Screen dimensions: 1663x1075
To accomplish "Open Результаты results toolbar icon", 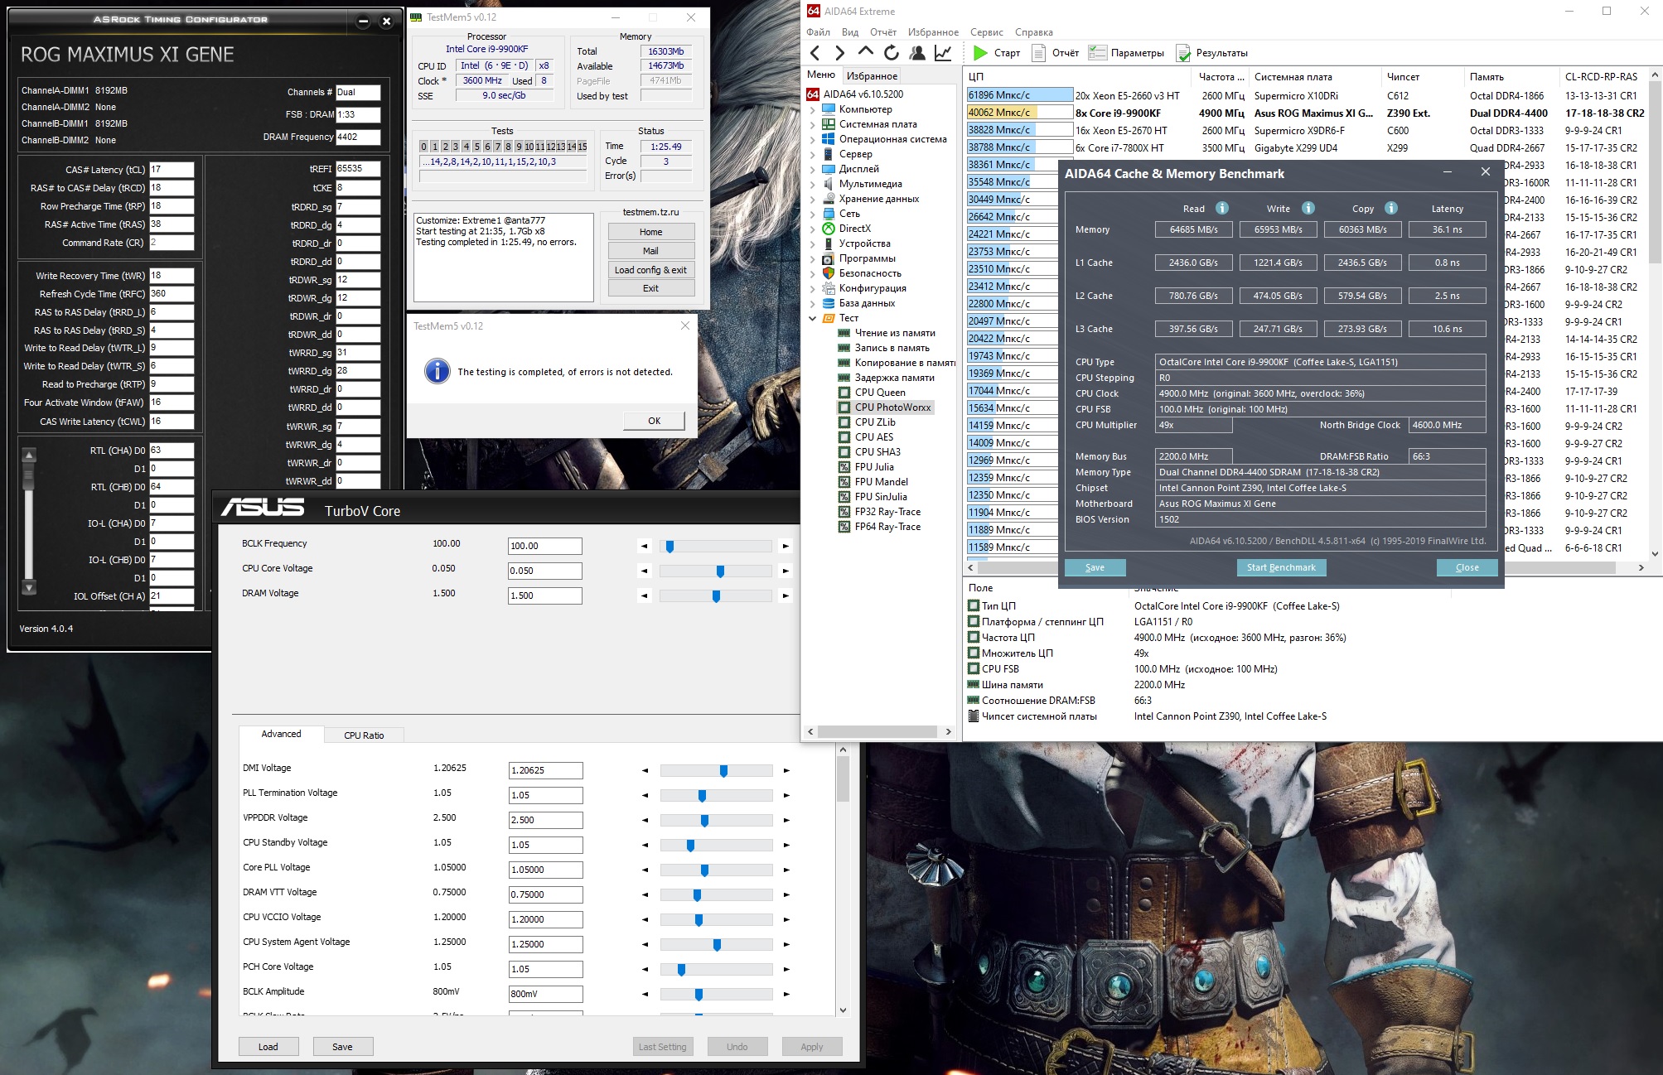I will [1182, 53].
